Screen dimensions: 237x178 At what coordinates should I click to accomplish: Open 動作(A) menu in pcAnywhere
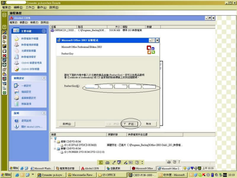(x=42, y=7)
